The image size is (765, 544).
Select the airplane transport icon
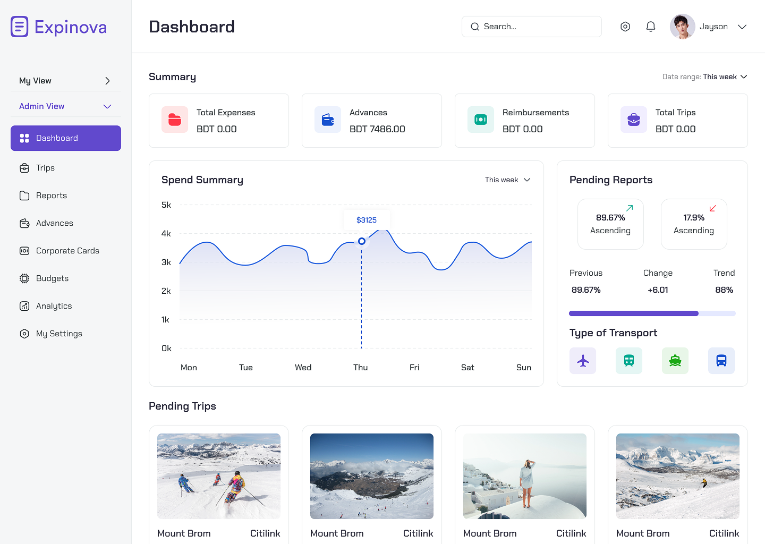point(583,360)
